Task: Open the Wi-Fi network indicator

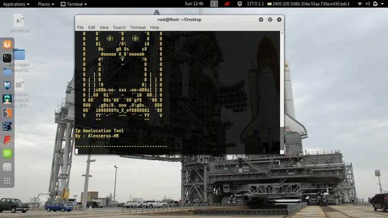Action: click(360, 4)
